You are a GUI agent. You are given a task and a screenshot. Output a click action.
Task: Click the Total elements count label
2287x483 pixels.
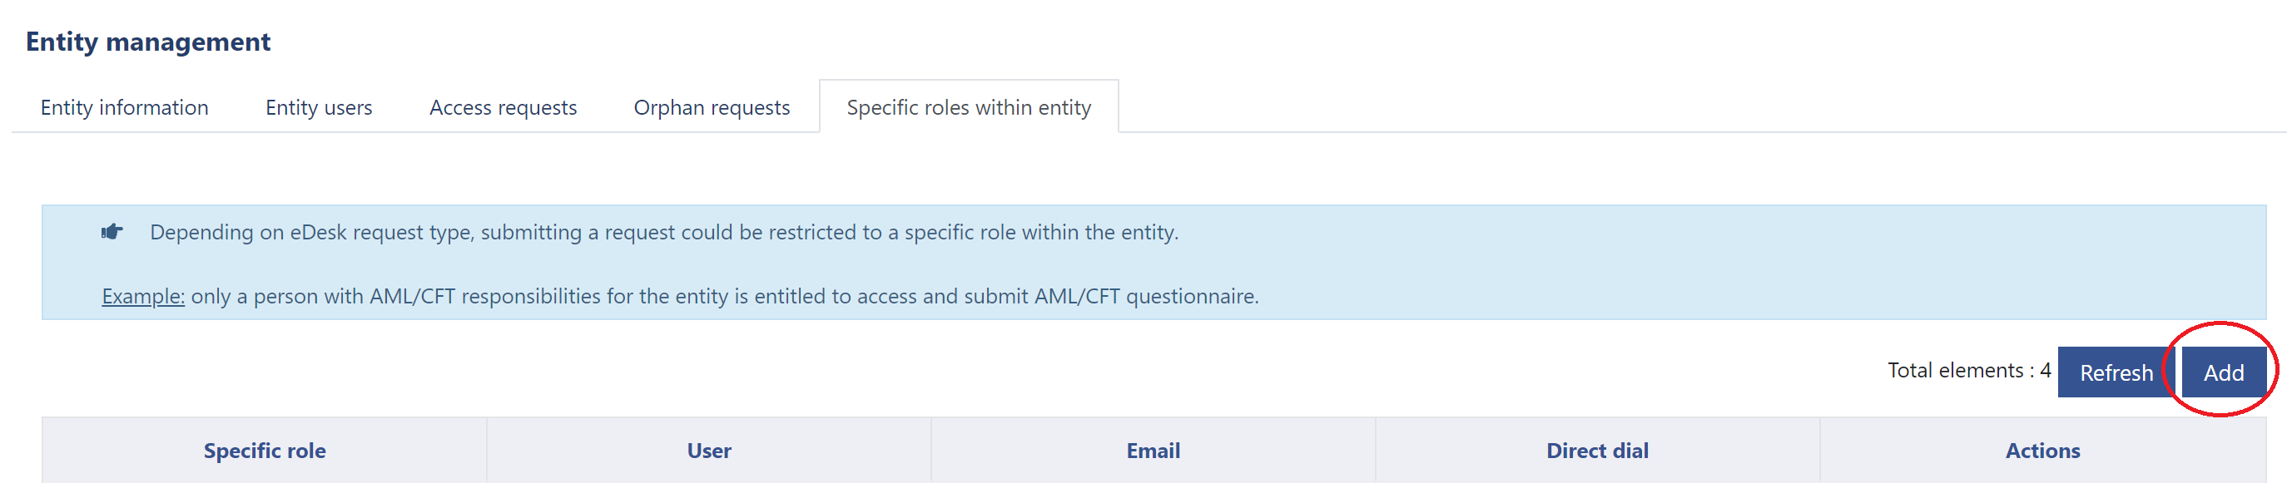[1967, 371]
